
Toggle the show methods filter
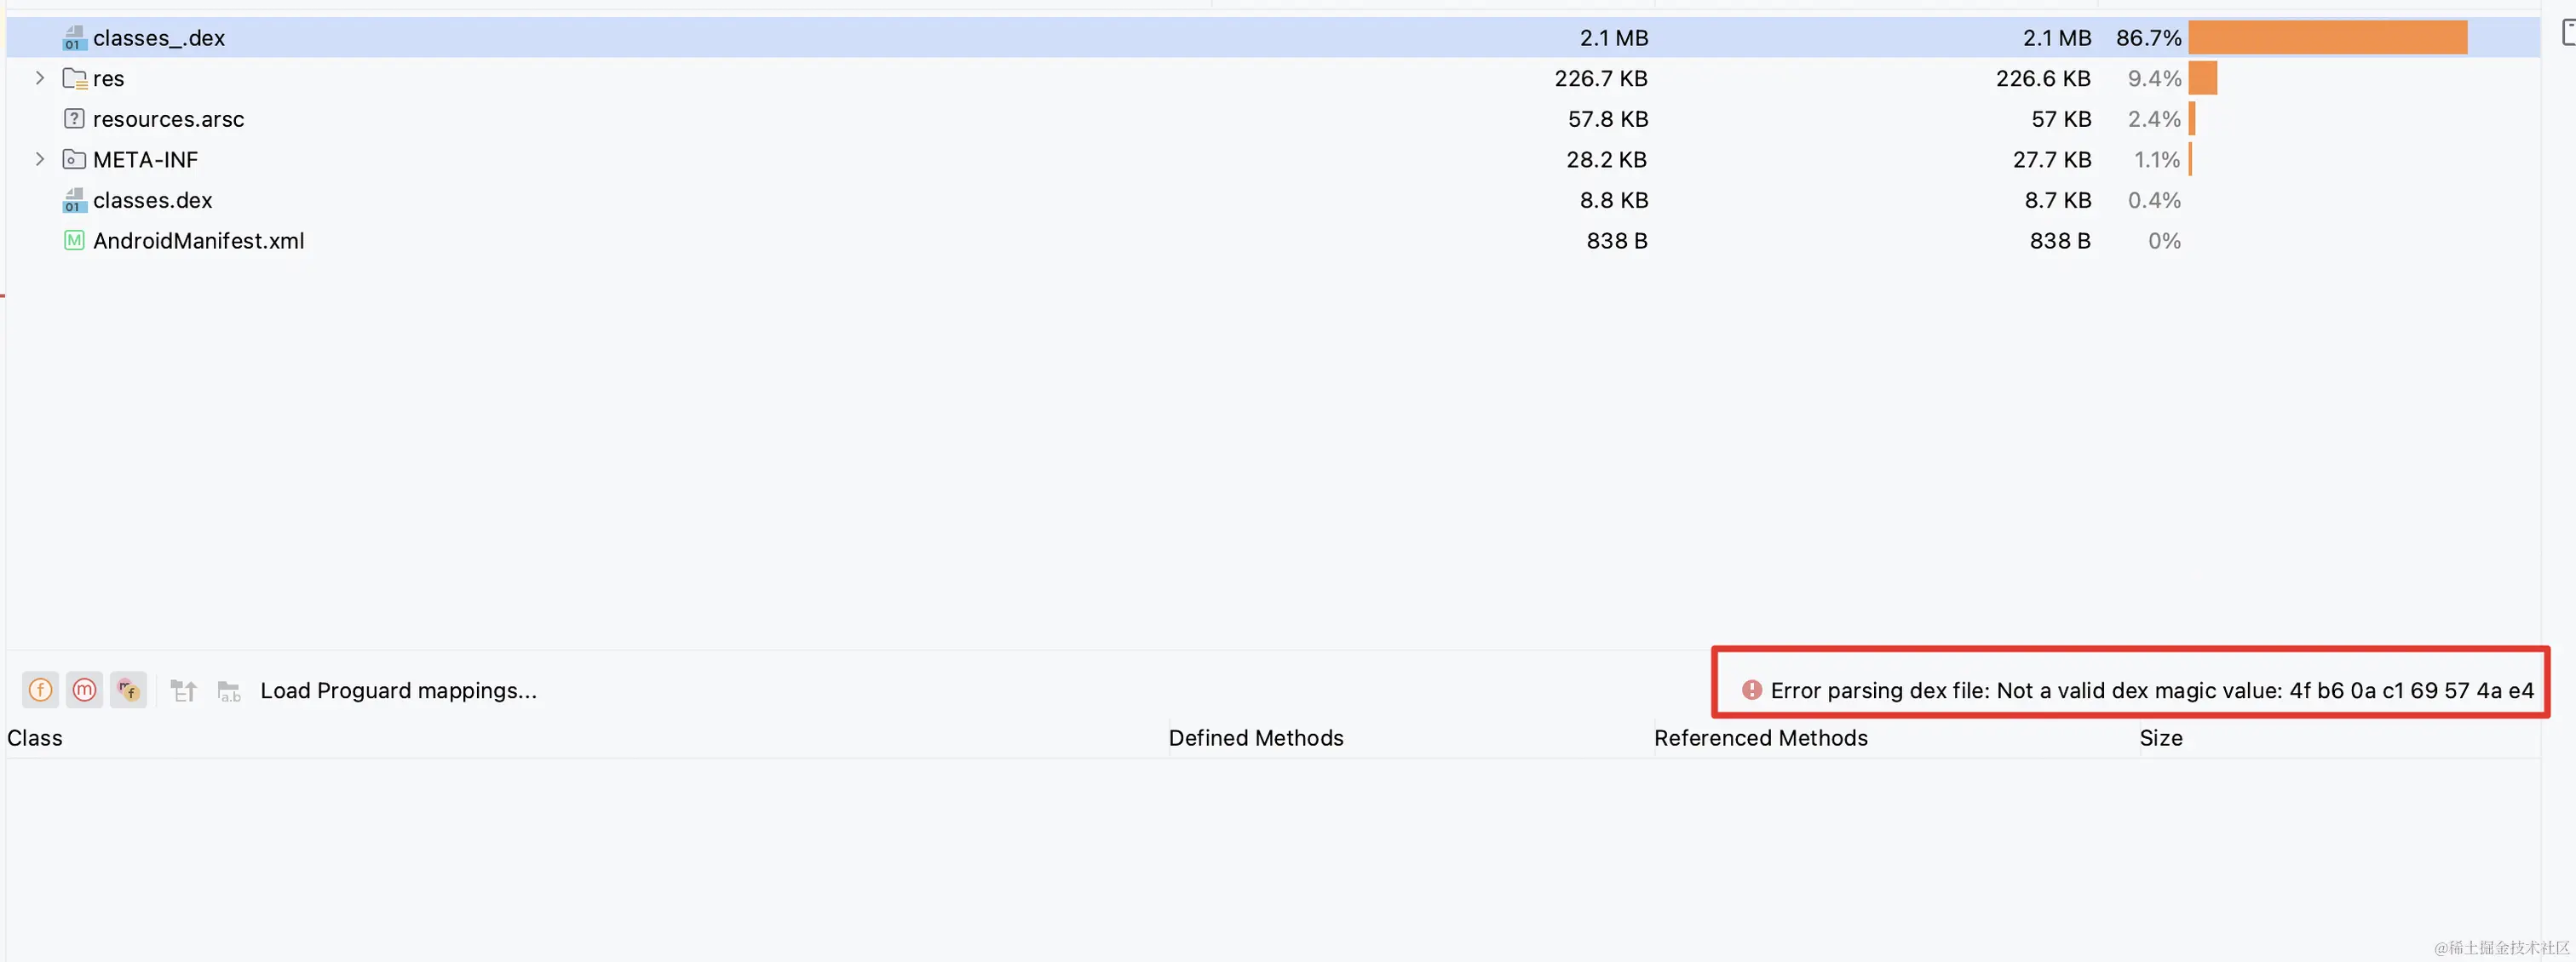(x=84, y=690)
